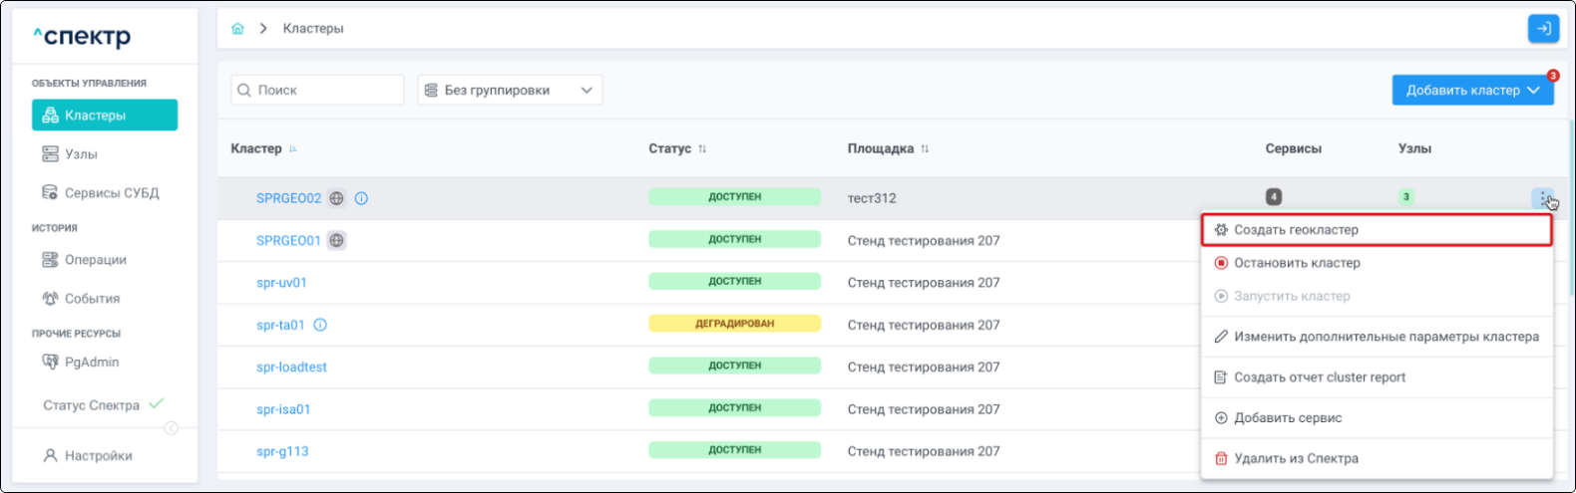Collapse the sidebar using the arrow handle
Screen dimensions: 1576x493
point(171,428)
